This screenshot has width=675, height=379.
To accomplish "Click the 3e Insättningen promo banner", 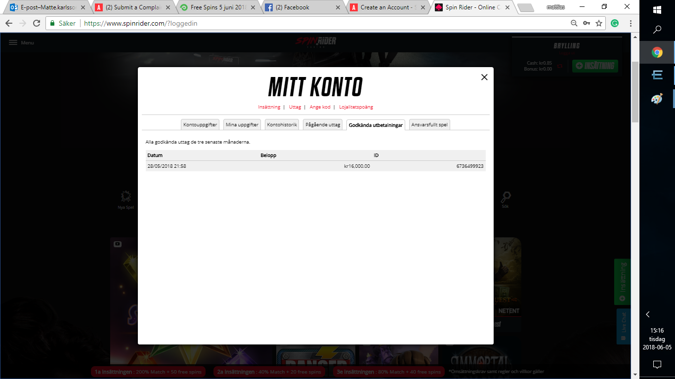I will tap(389, 372).
